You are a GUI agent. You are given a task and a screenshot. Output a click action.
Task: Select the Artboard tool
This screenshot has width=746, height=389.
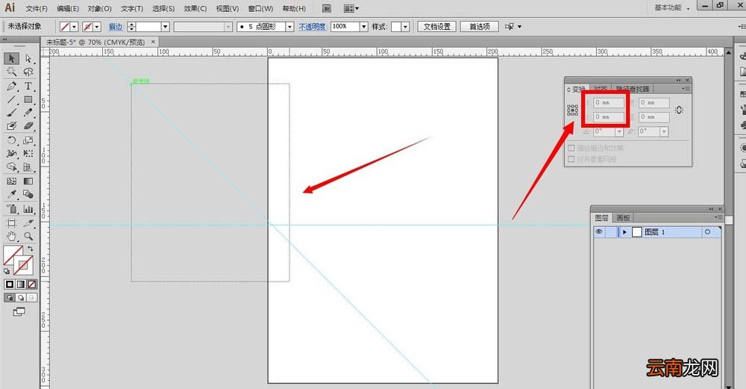(x=12, y=222)
